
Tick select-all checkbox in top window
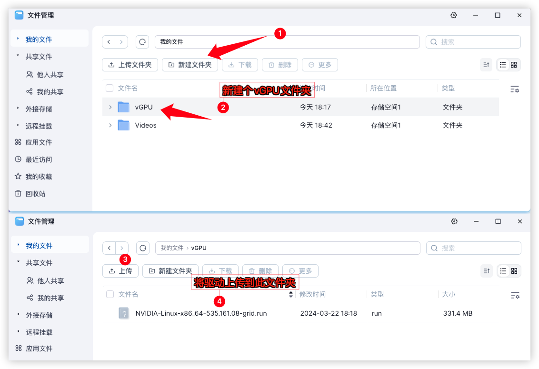[x=110, y=89]
